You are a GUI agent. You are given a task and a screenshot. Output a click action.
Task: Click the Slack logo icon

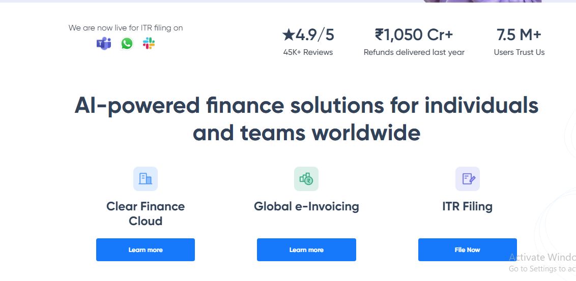coord(149,44)
